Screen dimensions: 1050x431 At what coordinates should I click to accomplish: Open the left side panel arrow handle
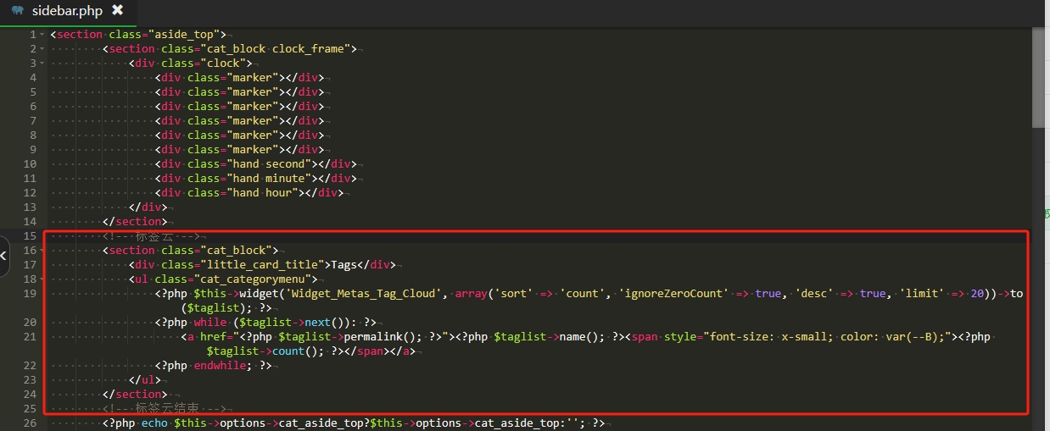click(4, 254)
